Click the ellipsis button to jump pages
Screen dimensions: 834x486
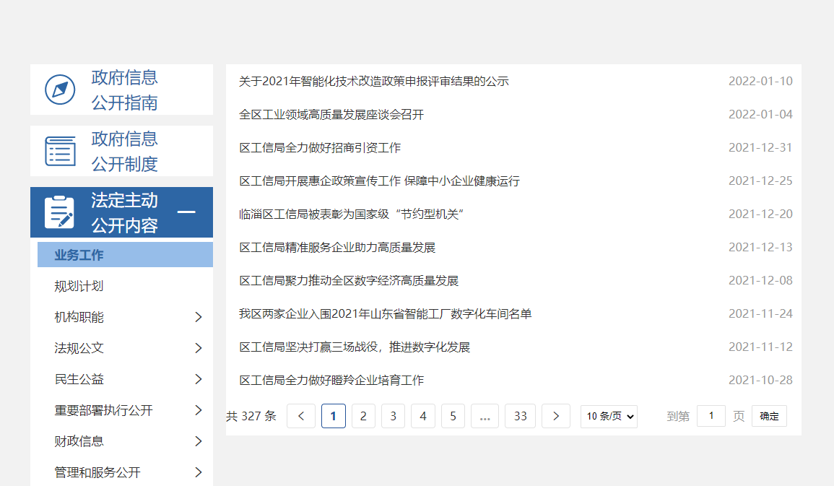(x=485, y=416)
